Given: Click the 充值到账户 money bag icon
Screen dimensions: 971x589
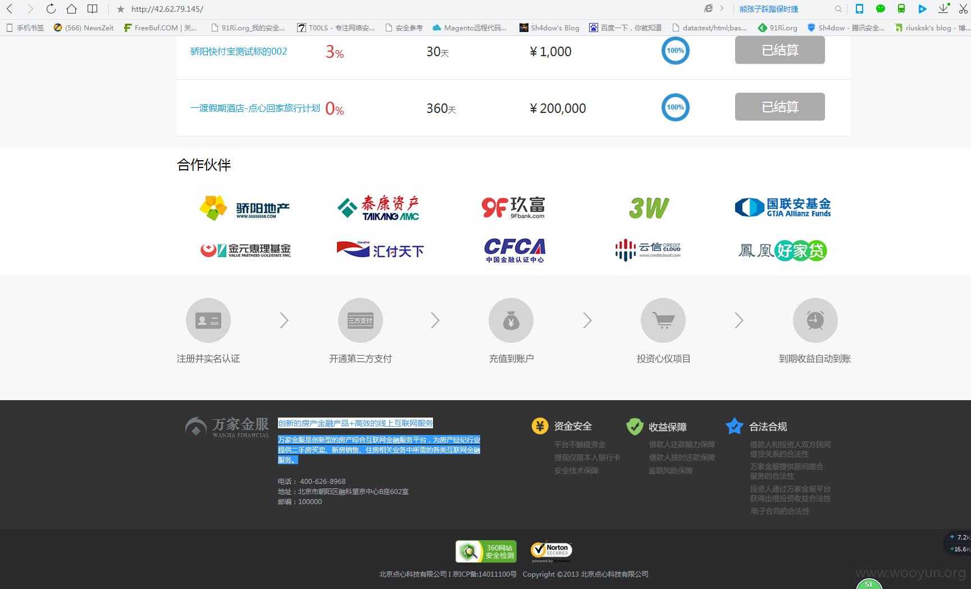Looking at the screenshot, I should pos(511,320).
